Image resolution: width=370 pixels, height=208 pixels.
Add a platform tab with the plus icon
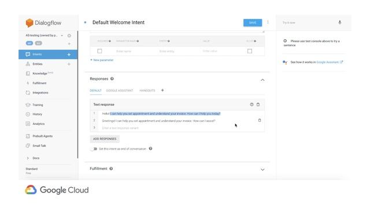(x=162, y=90)
